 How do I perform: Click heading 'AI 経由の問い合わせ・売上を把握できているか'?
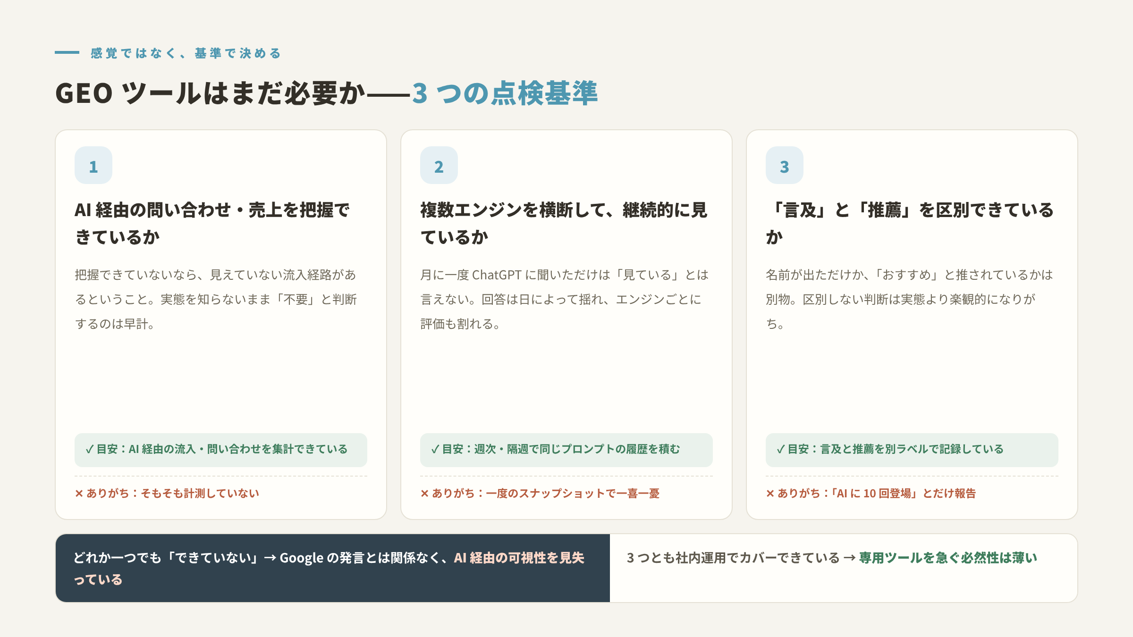[212, 223]
